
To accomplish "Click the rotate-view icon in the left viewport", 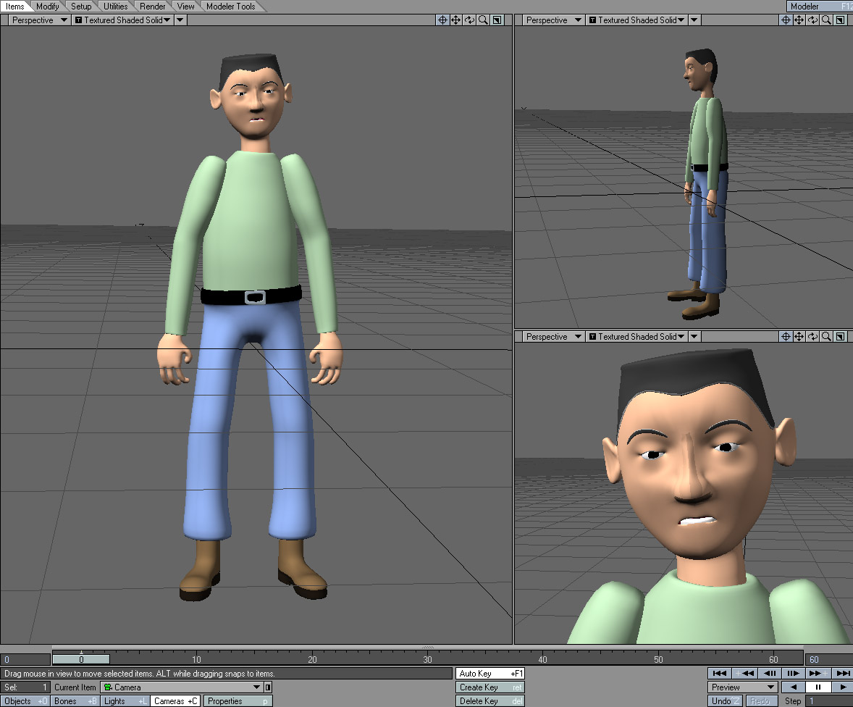I will [x=470, y=20].
